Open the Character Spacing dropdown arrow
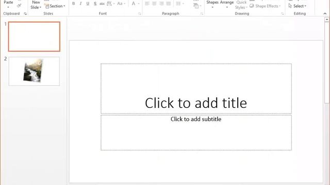 point(114,4)
